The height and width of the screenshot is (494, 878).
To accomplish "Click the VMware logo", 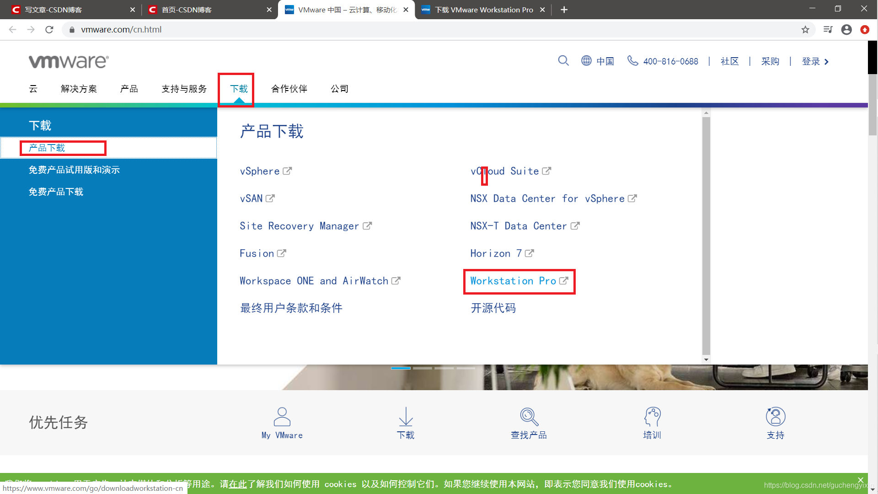I will click(69, 61).
